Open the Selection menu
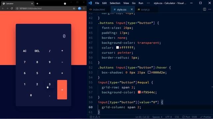 coord(115,3)
